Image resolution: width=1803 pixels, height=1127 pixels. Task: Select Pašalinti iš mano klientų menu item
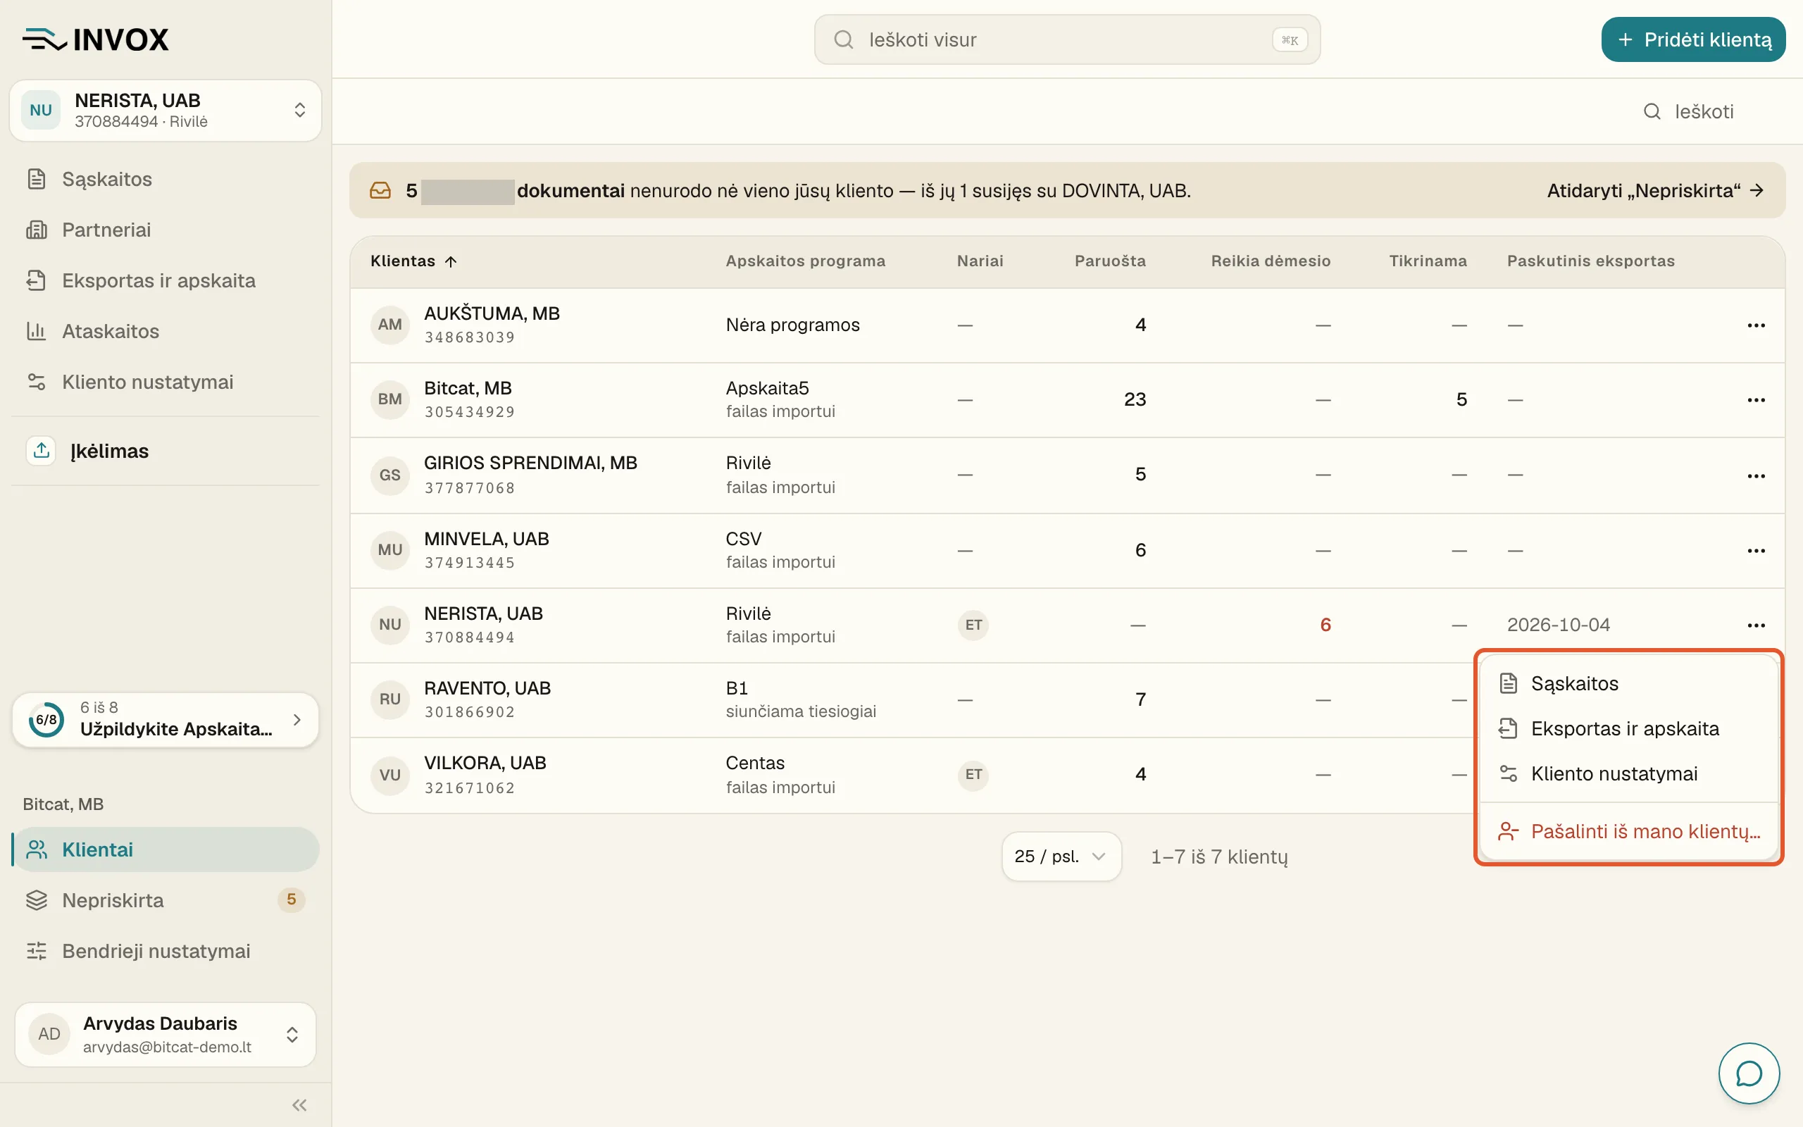pyautogui.click(x=1628, y=831)
